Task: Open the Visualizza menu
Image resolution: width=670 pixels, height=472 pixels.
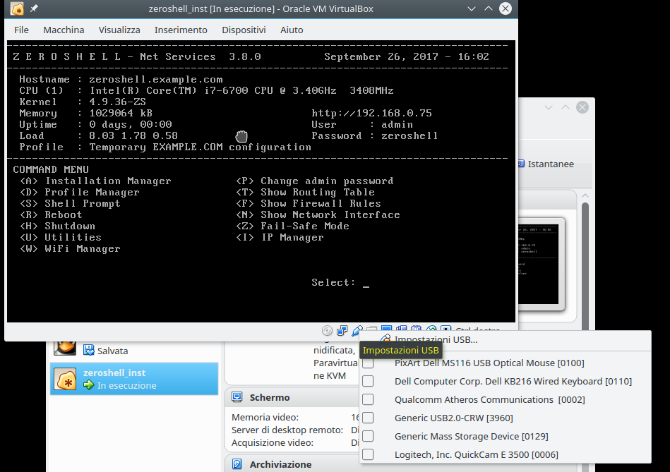Action: click(119, 30)
